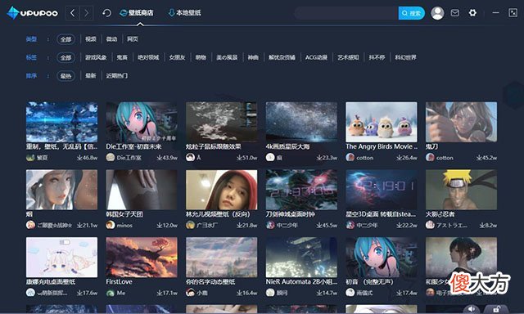Image resolution: width=524 pixels, height=314 pixels.
Task: Filter by the ACG动漫 tag
Action: pyautogui.click(x=316, y=58)
